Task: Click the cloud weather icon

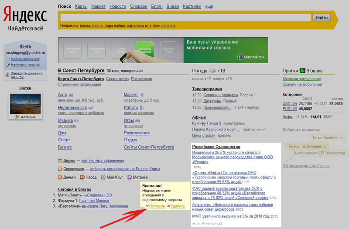Action: [212, 71]
